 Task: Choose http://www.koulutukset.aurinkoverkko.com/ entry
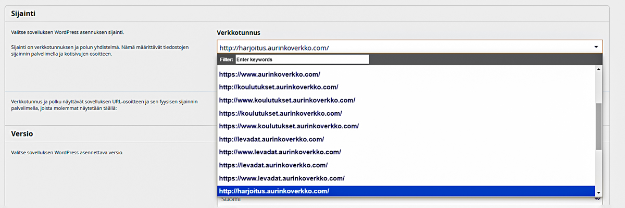(x=406, y=100)
